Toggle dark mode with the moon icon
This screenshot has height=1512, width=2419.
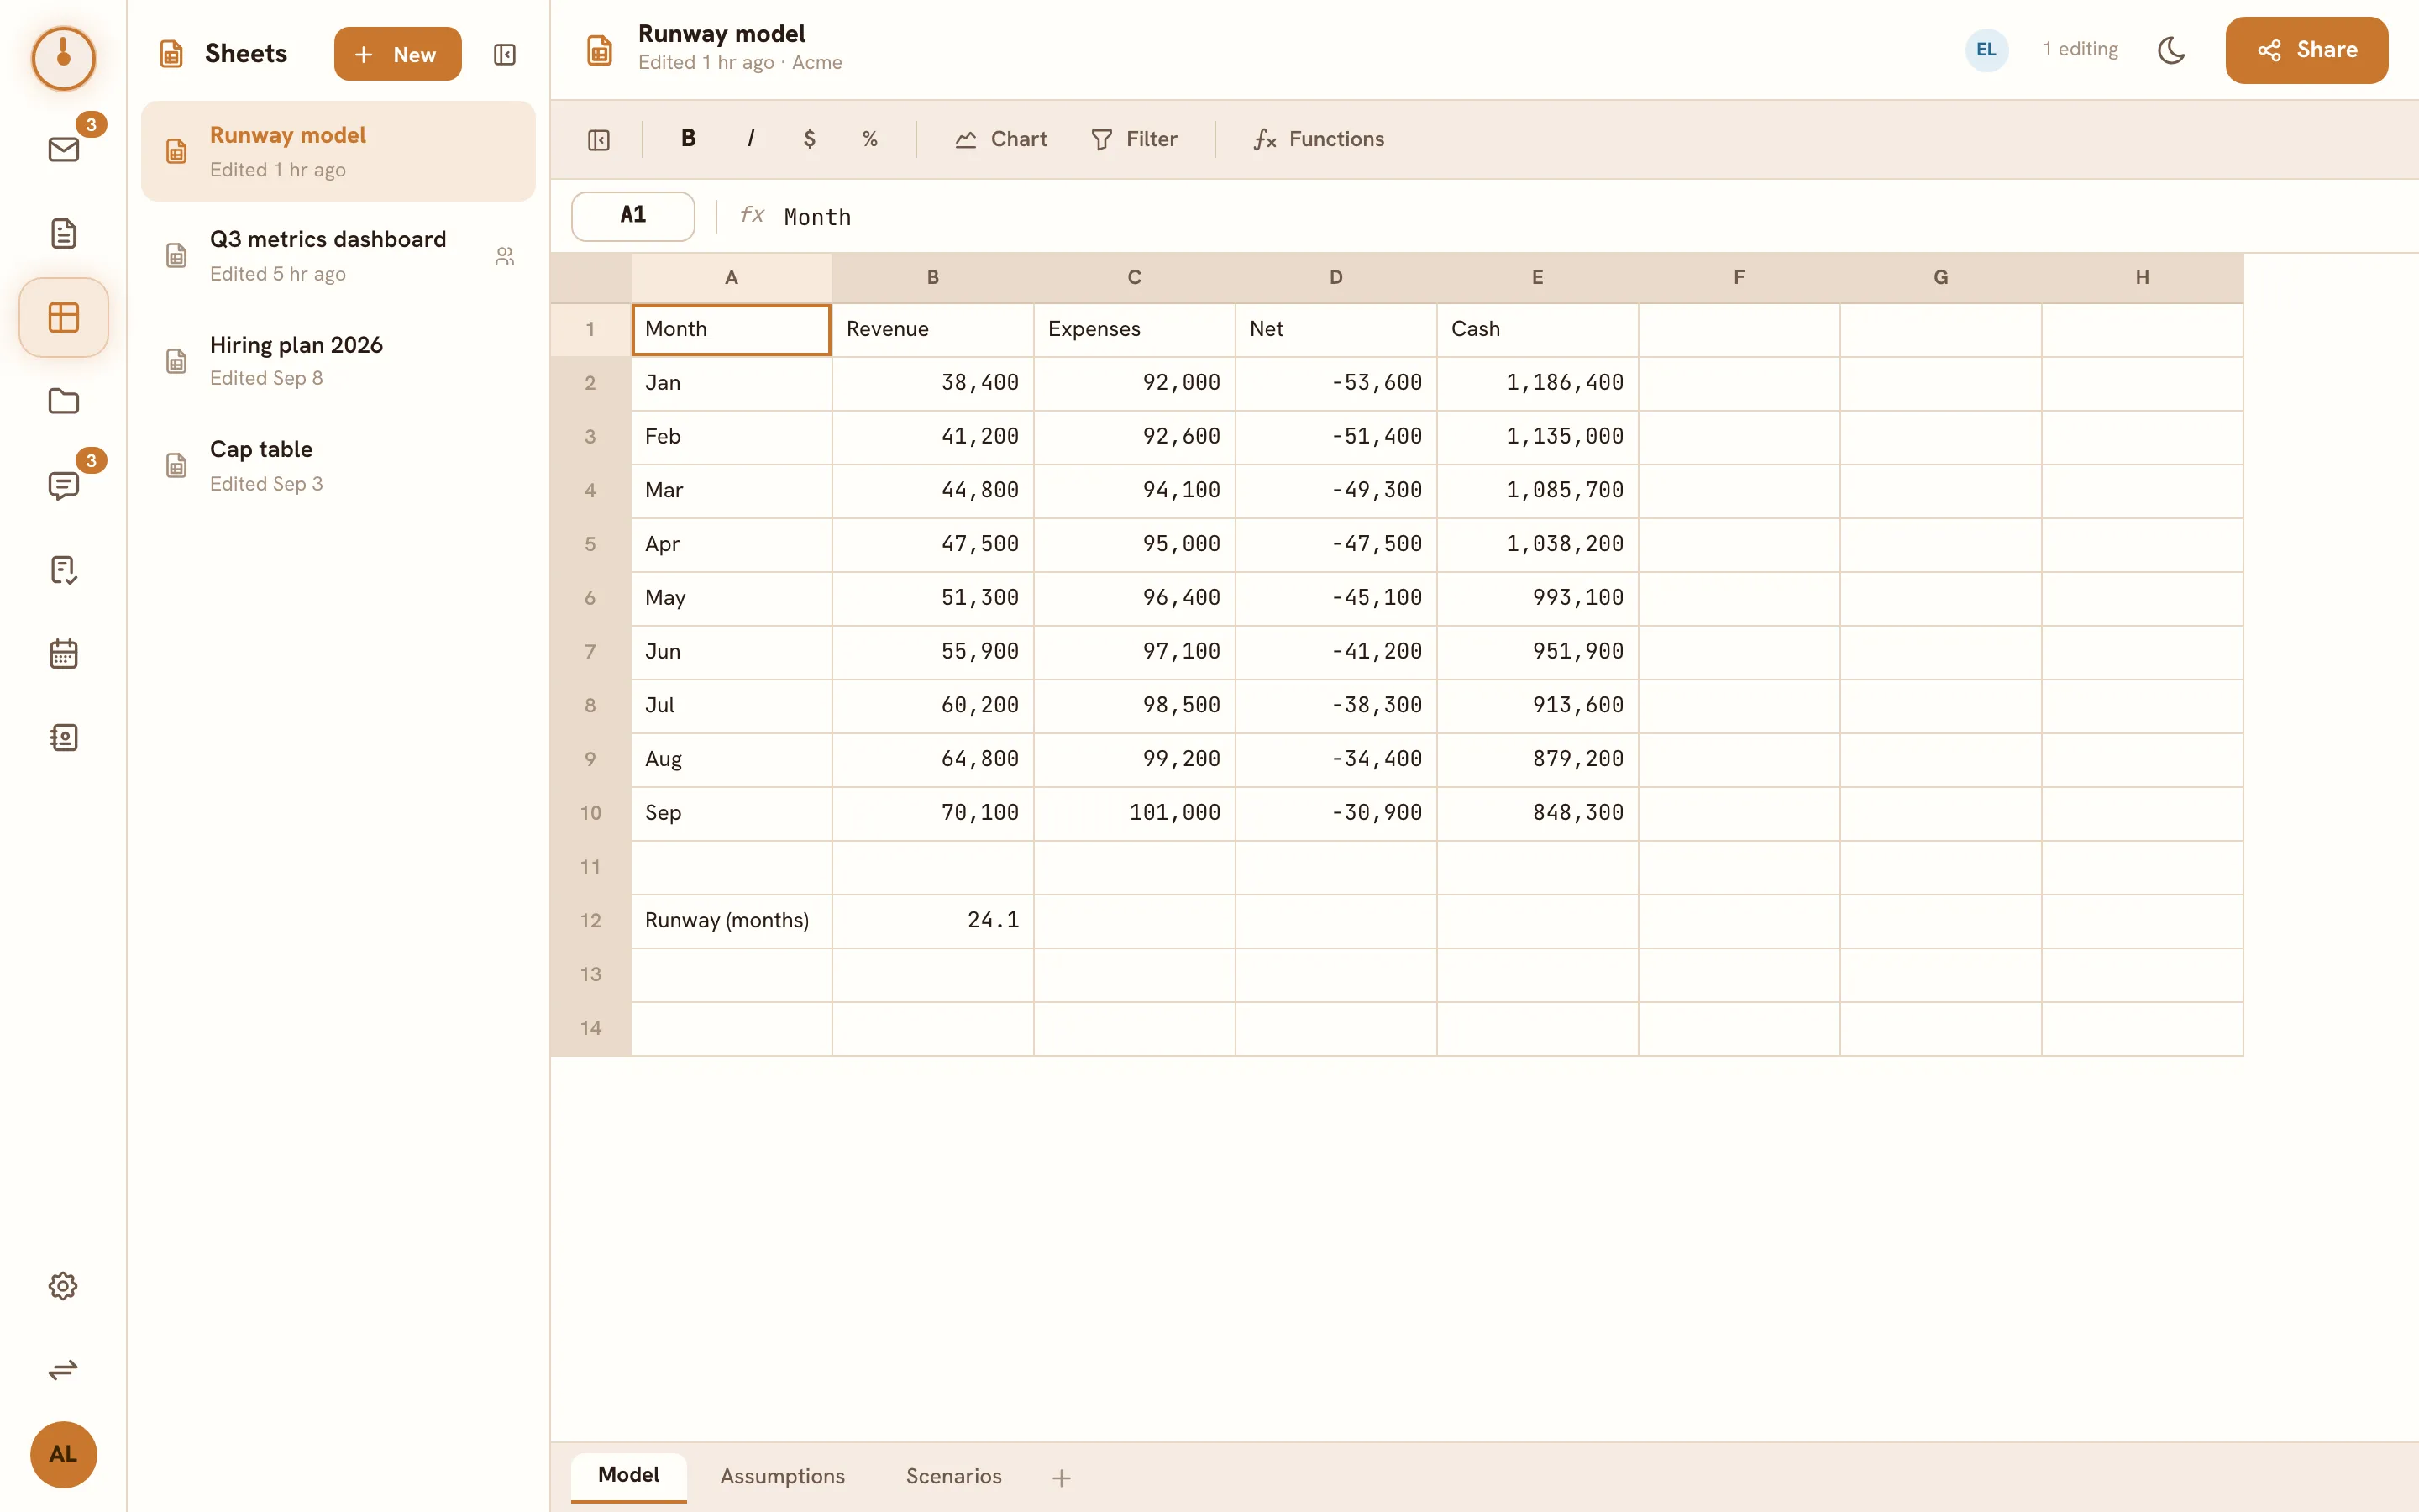[2171, 50]
